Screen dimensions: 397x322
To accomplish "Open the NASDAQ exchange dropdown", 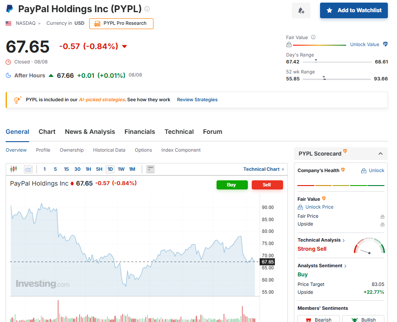I will coord(28,23).
